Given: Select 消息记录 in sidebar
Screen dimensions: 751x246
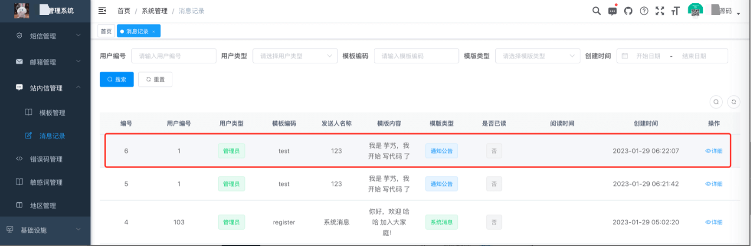Looking at the screenshot, I should click(52, 136).
